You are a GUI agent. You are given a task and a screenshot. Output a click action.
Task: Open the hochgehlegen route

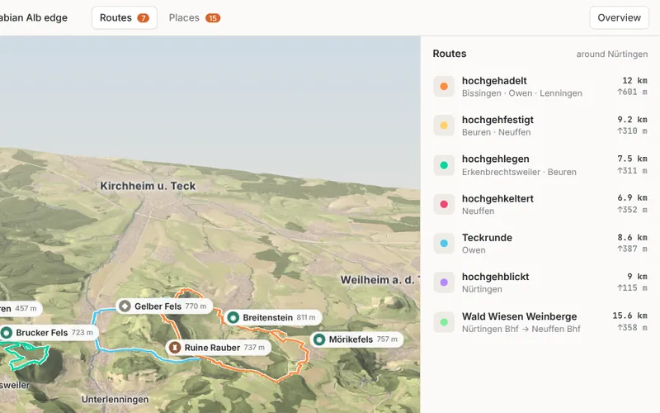coord(540,165)
